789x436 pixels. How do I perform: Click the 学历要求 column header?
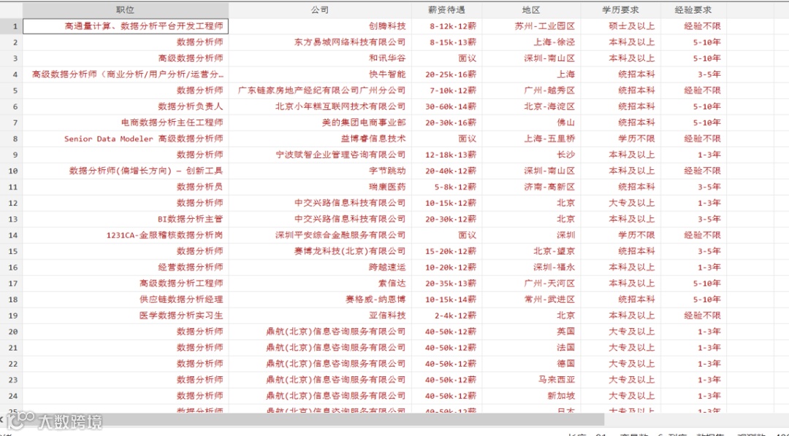tap(621, 10)
